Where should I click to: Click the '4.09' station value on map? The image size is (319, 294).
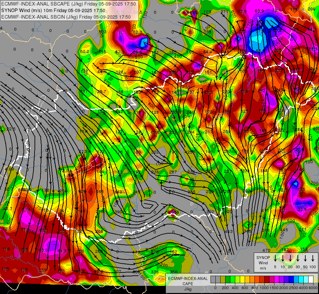(x=9, y=169)
